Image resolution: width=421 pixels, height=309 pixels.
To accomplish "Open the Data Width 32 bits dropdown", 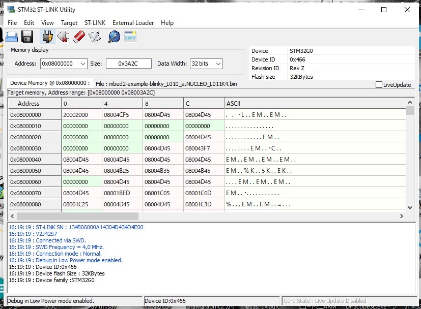I will 206,64.
